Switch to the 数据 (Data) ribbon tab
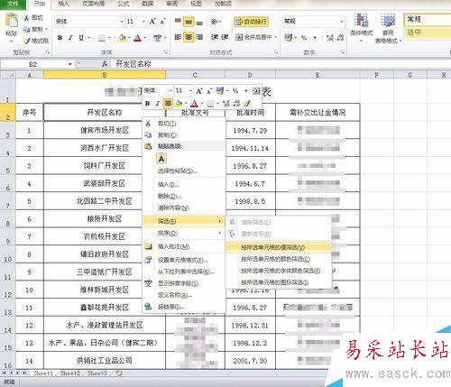Screen dimensions: 451x387 [x=147, y=4]
